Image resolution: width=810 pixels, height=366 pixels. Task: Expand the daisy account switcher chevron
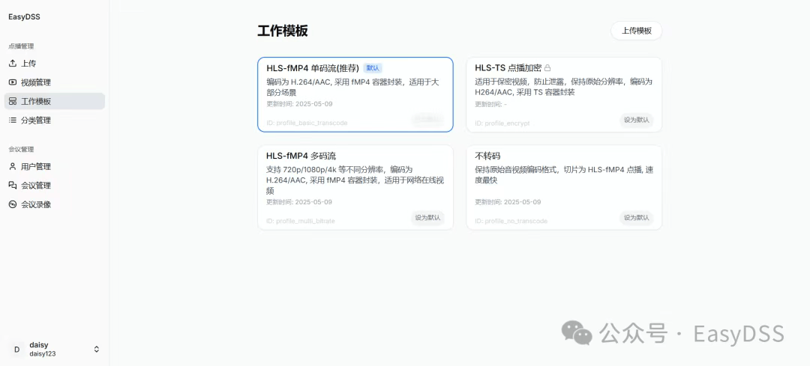[96, 350]
